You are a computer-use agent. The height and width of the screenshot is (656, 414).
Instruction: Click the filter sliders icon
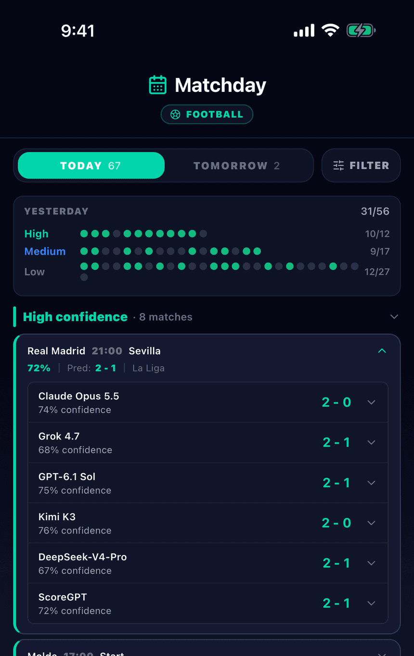coord(338,166)
